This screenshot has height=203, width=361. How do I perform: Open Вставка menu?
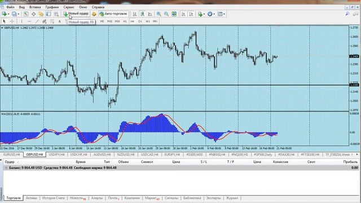pos(35,7)
